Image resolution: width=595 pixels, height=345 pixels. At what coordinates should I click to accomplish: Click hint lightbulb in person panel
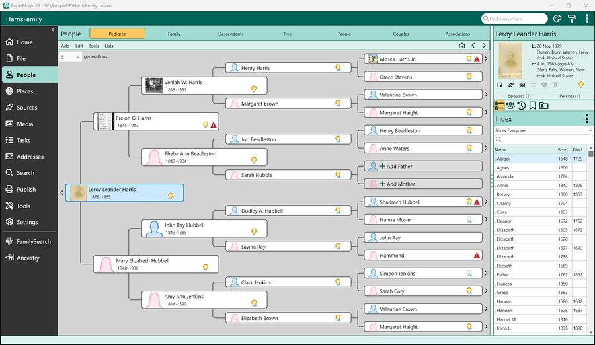pos(581,85)
